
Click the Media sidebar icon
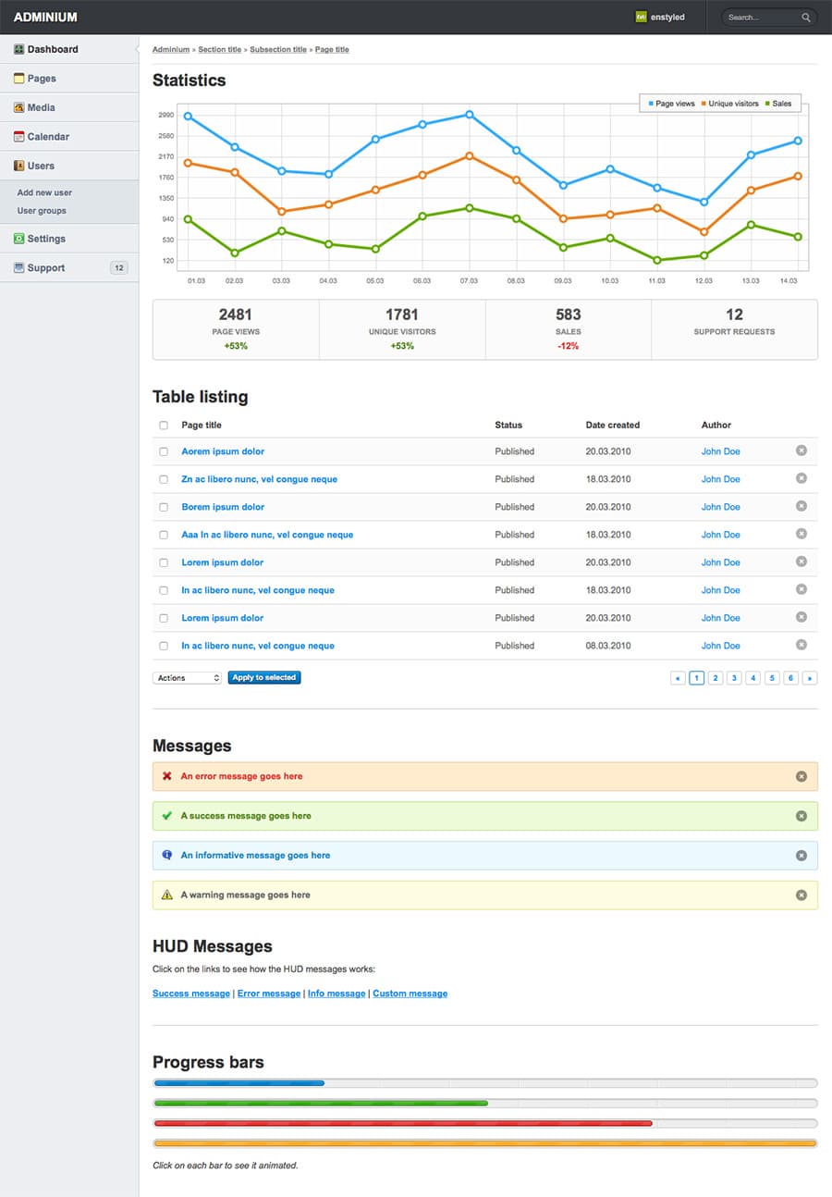[18, 107]
